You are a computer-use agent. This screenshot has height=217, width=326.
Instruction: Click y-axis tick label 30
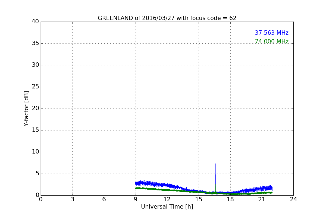(x=35, y=65)
